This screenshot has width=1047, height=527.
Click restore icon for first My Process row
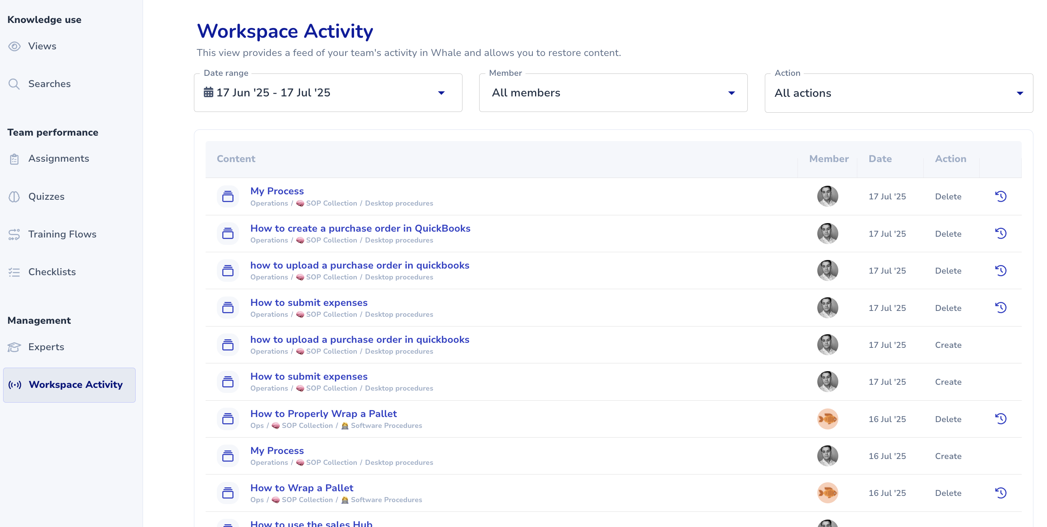[1001, 196]
